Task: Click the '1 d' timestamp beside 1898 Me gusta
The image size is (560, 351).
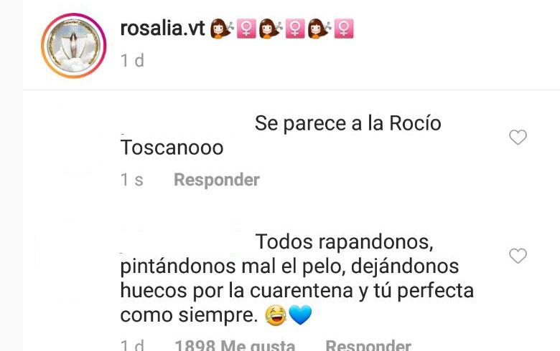Action: click(x=132, y=345)
